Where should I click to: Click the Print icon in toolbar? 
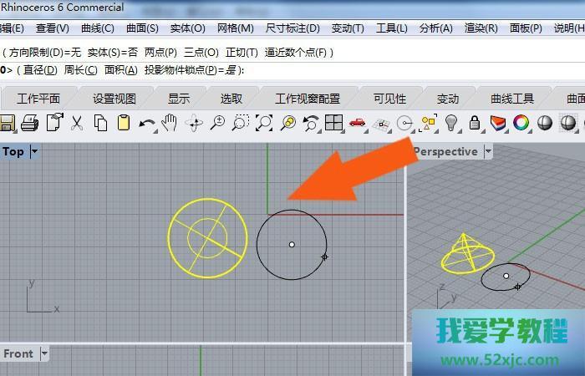(30, 124)
